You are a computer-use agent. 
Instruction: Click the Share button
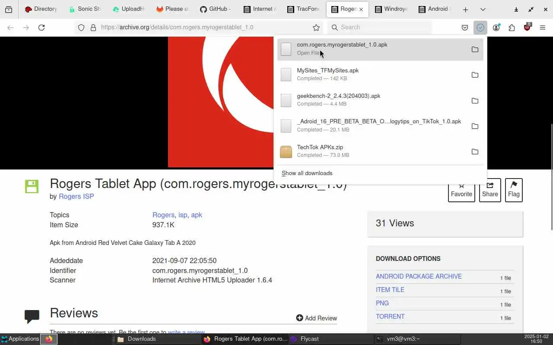(490, 190)
